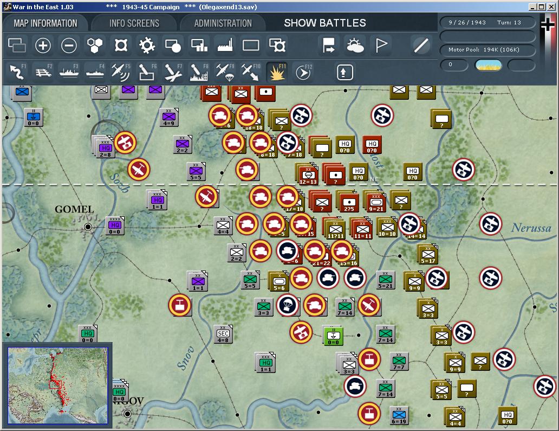Click the empty rectangle toolbar icon
Image resolution: width=559 pixels, height=431 pixels.
[251, 46]
